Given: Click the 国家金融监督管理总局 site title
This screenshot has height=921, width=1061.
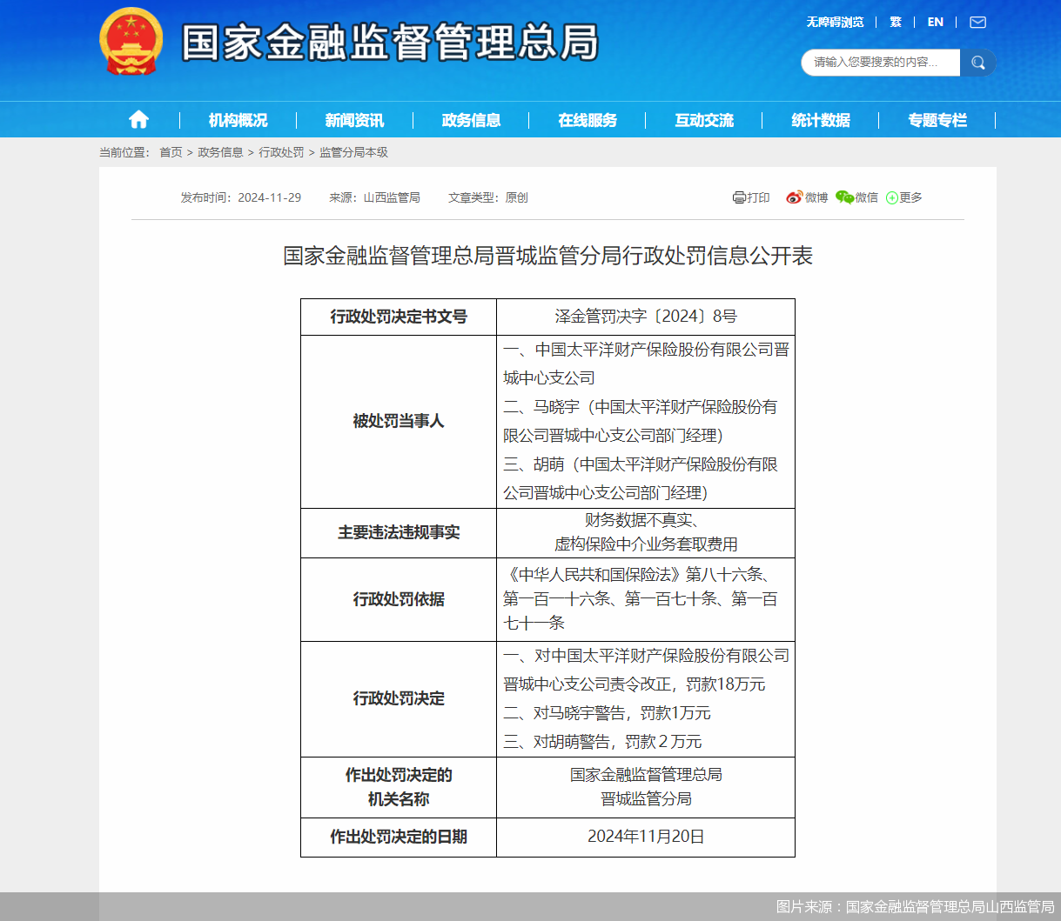Looking at the screenshot, I should tap(390, 42).
